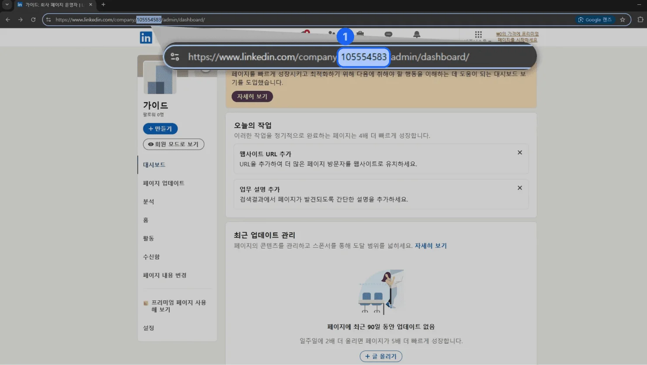Click the browser reload icon
The height and width of the screenshot is (365, 647).
pos(33,20)
